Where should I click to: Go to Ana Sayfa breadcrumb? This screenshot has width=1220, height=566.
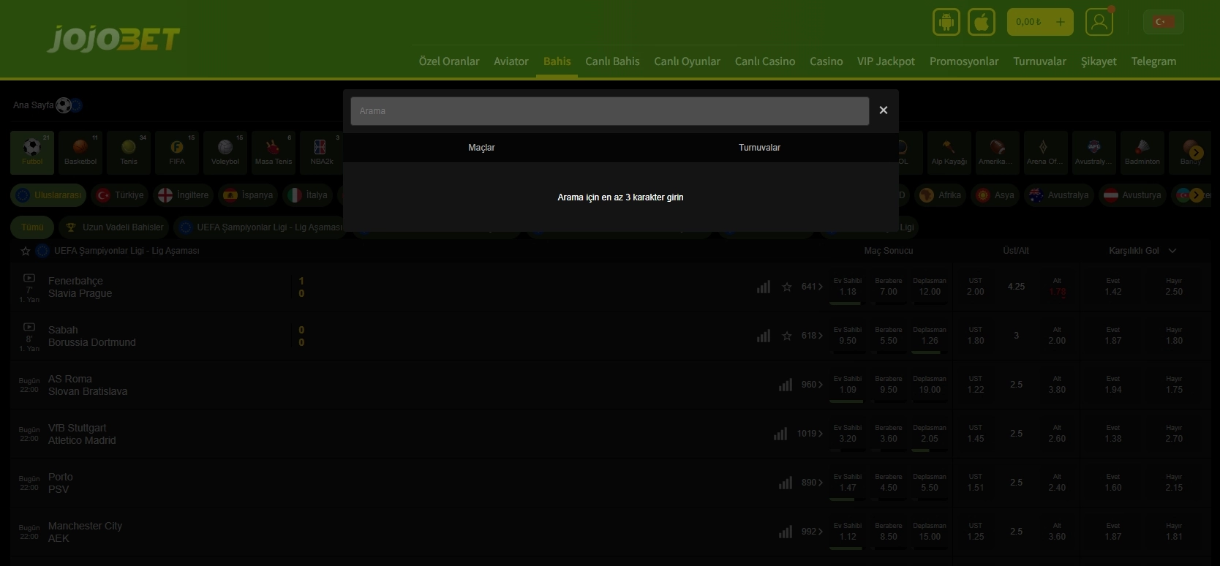point(33,105)
